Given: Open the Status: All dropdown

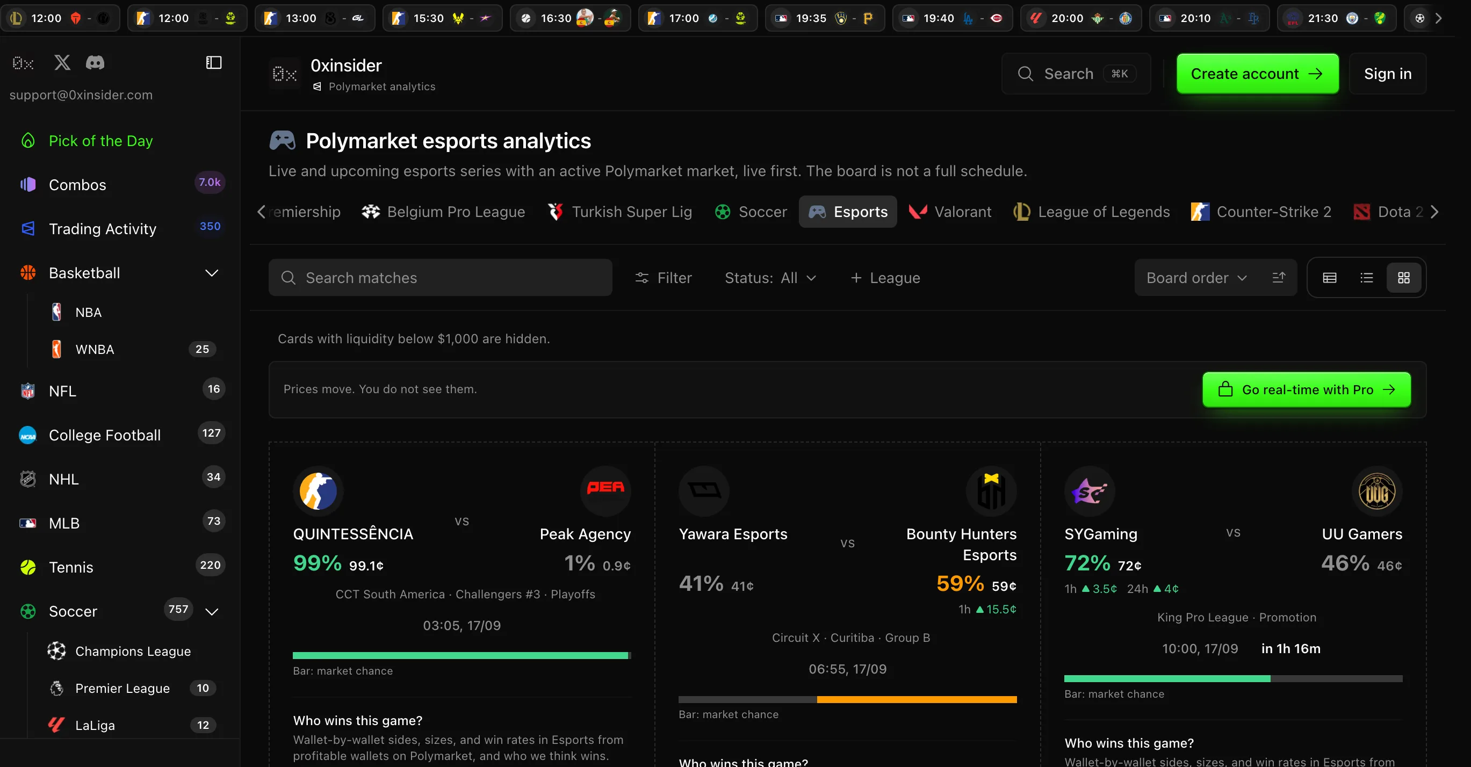Looking at the screenshot, I should (x=770, y=278).
